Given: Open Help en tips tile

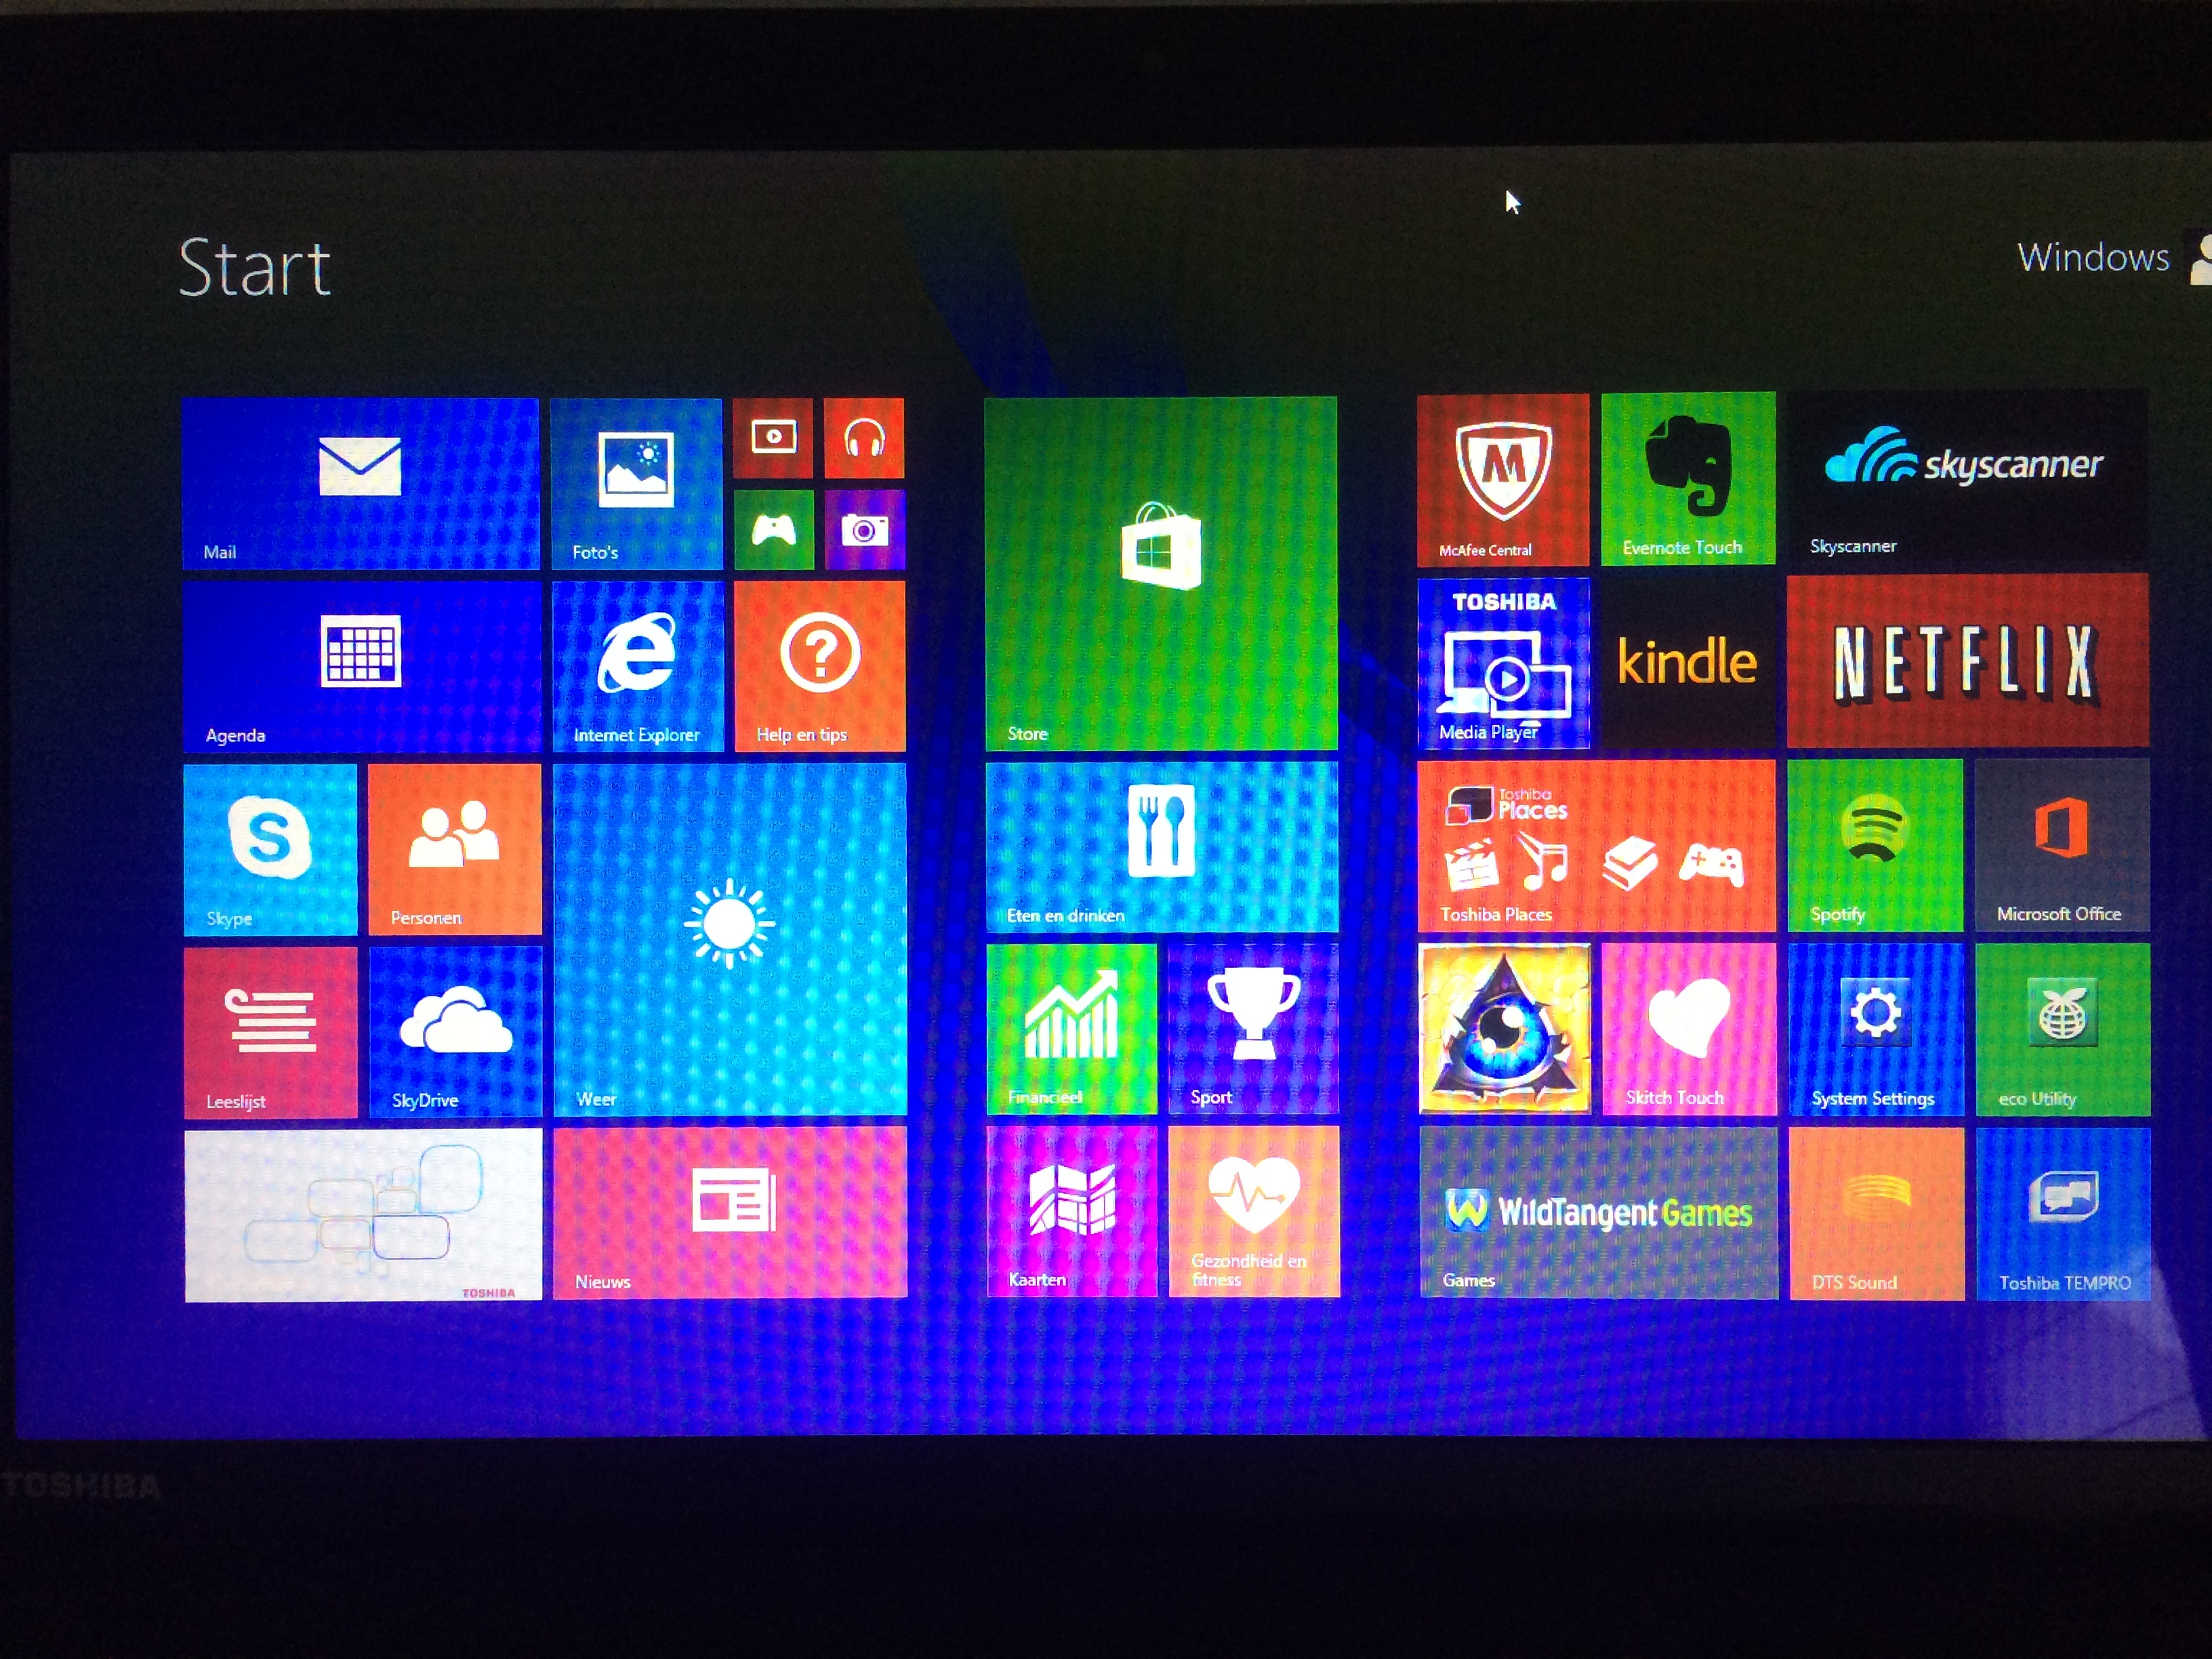Looking at the screenshot, I should pyautogui.click(x=820, y=667).
